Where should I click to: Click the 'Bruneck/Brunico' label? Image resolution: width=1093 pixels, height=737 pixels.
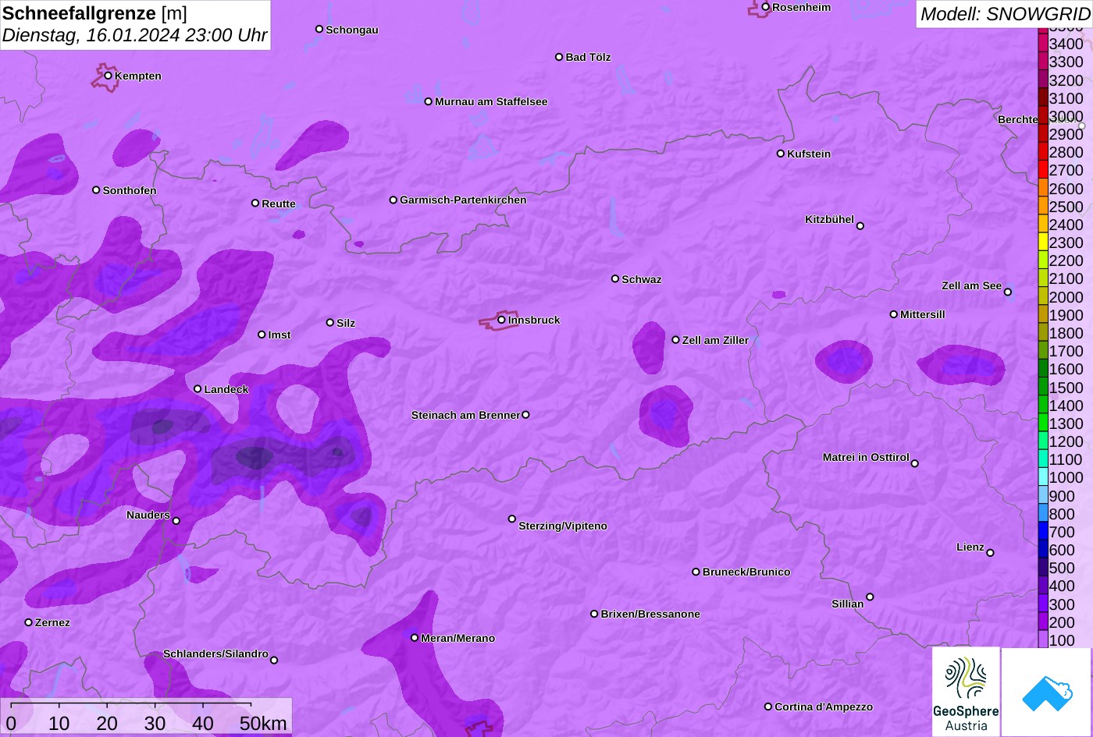[746, 572]
